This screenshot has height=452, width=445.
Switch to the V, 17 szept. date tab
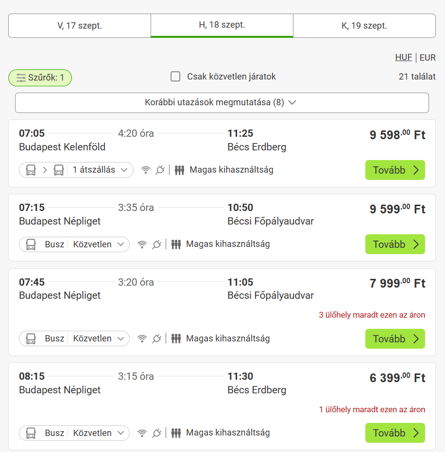[80, 26]
